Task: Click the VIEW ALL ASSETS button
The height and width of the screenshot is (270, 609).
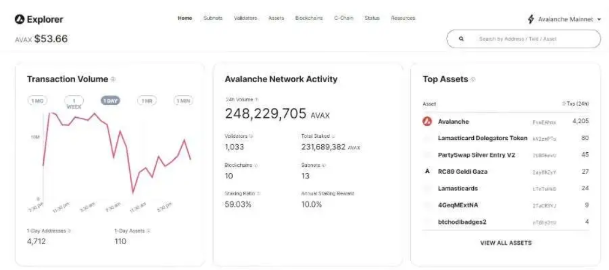Action: tap(506, 243)
